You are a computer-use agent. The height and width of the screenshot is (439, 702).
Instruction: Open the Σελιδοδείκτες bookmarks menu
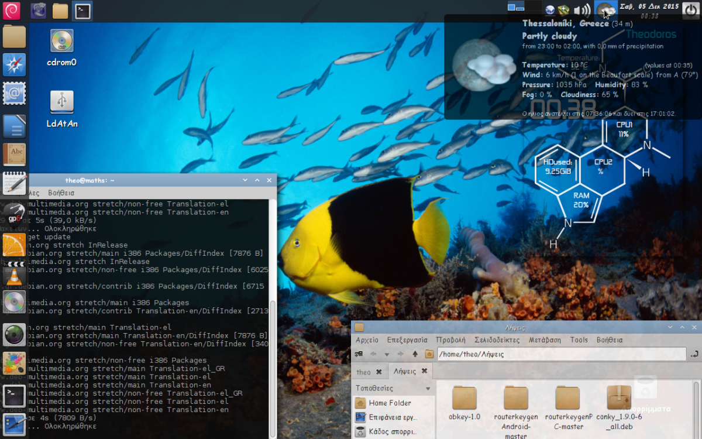[497, 340]
